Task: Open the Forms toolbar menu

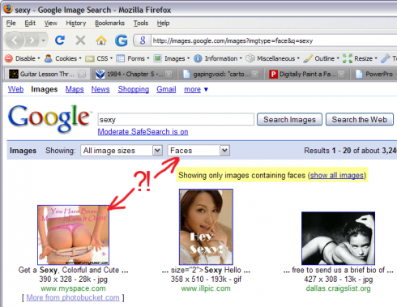Action: [133, 58]
